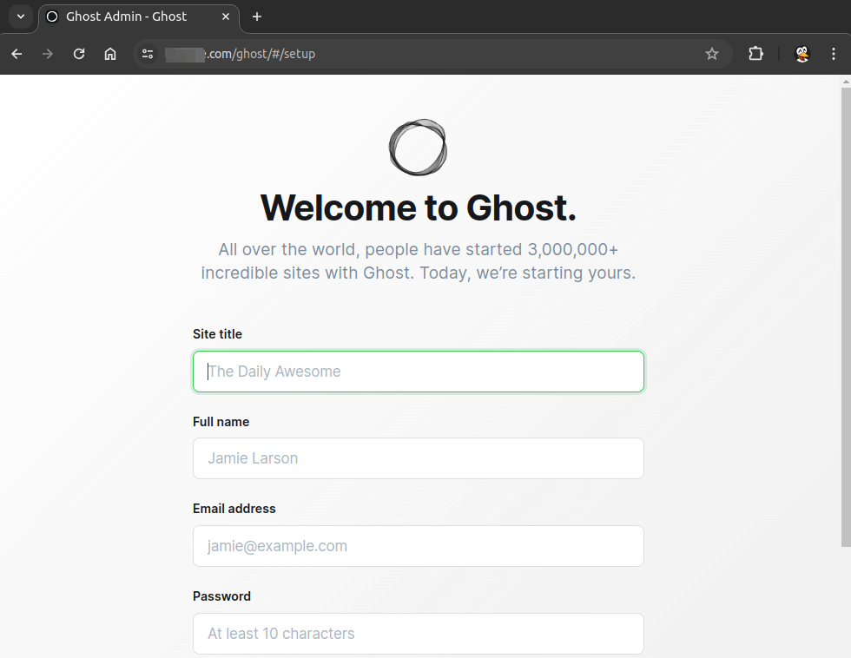Reload the Ghost setup page
The image size is (851, 658).
click(x=79, y=54)
